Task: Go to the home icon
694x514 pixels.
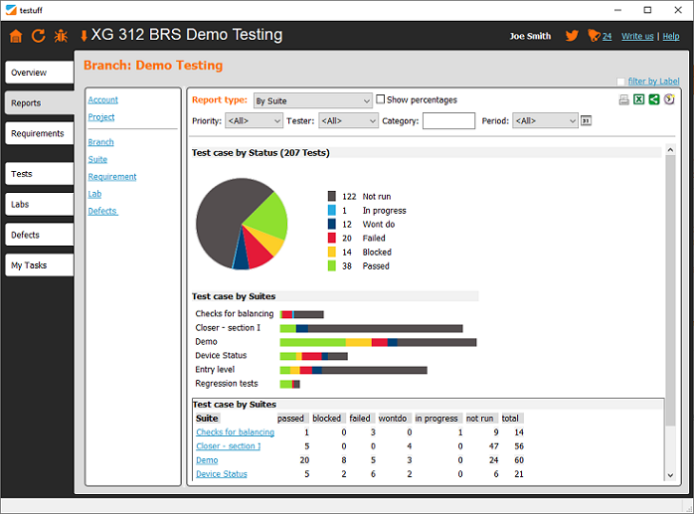Action: point(16,36)
